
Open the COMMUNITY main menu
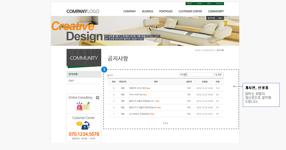coord(216,11)
